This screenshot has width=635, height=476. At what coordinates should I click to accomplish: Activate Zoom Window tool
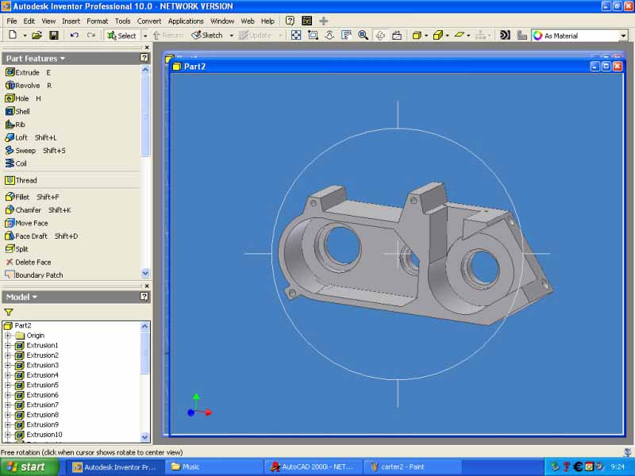point(313,35)
